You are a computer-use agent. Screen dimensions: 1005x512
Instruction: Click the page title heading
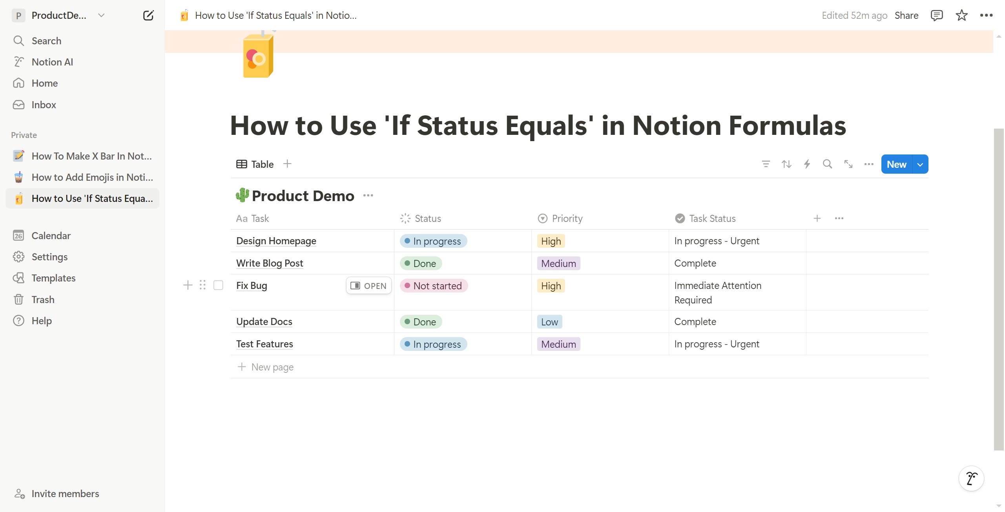(x=538, y=125)
